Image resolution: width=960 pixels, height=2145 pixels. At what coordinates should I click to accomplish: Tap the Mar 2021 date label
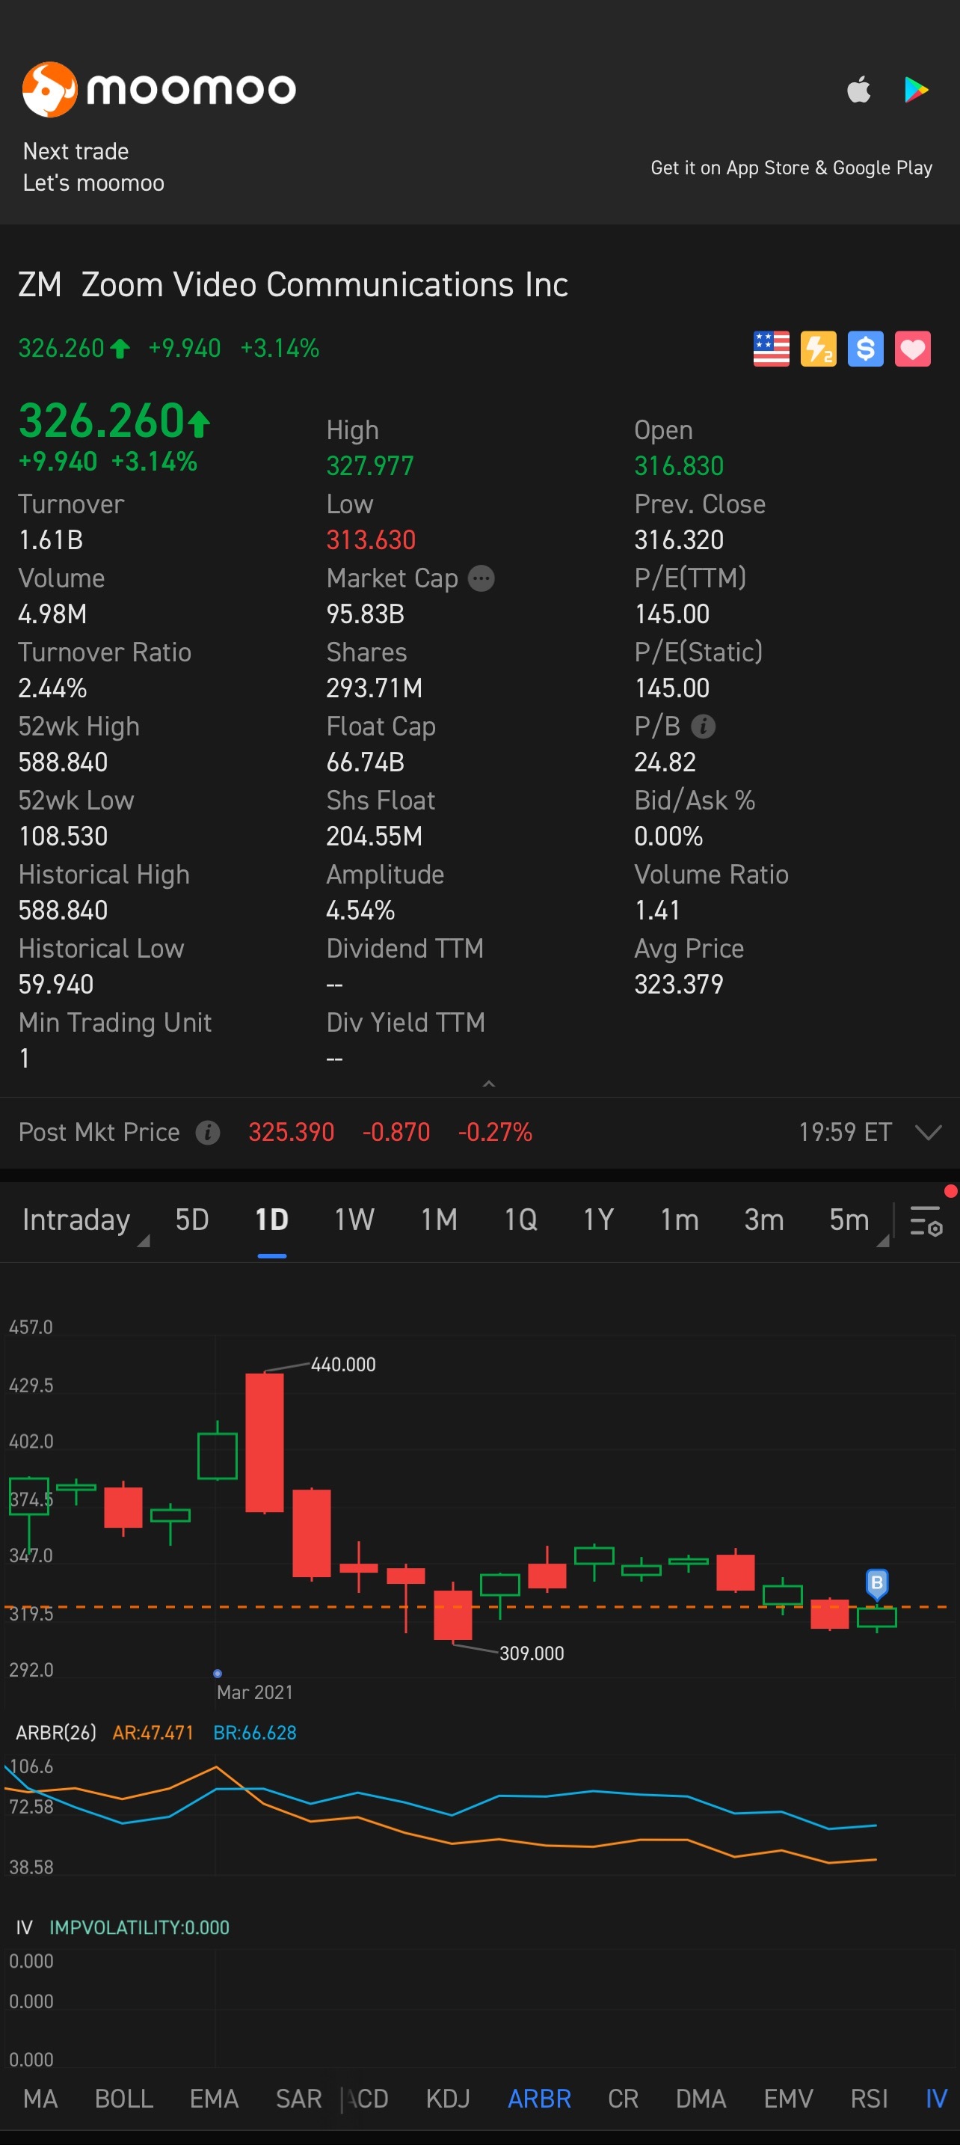pos(254,1692)
